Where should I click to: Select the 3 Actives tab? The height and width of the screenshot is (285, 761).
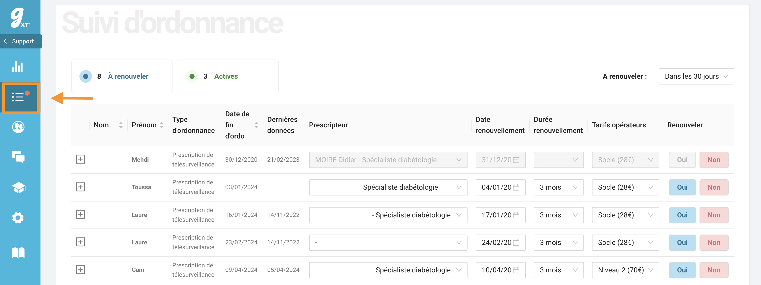(228, 76)
